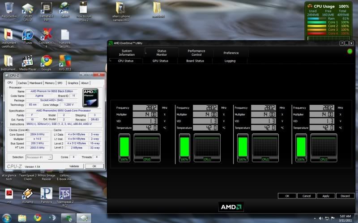The image size is (358, 223).
Task: Click the volume speaker tray icon
Action: point(321,218)
